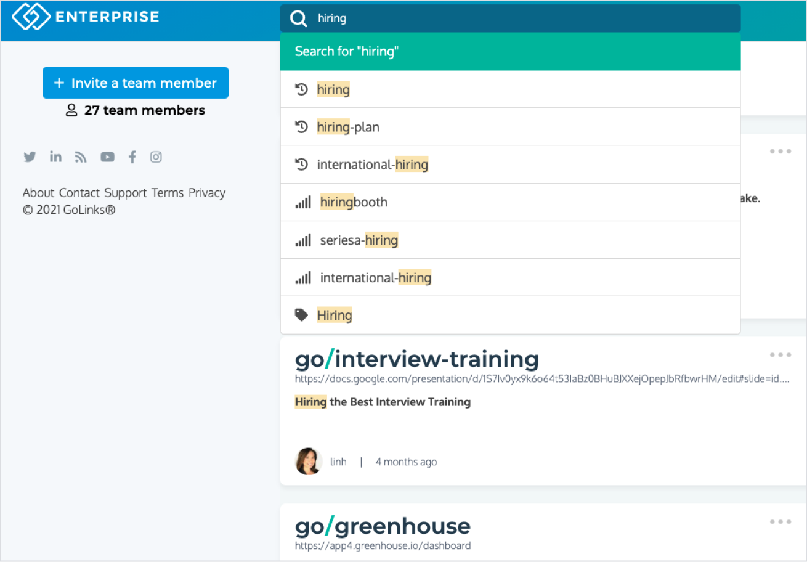This screenshot has width=807, height=562.
Task: Open three-dot menu on the partially hidden card
Action: [x=781, y=152]
